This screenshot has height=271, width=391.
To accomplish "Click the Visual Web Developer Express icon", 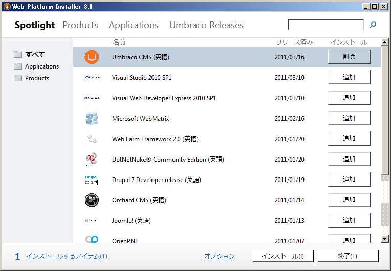I will click(92, 98).
